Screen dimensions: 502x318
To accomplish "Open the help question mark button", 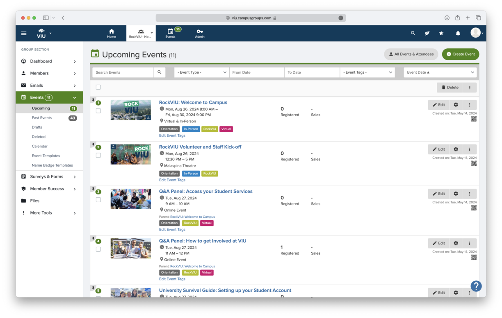I will click(x=476, y=286).
